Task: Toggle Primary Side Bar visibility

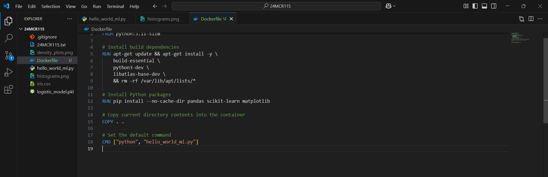Action: (x=475, y=6)
